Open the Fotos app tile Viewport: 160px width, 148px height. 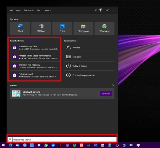point(62,28)
